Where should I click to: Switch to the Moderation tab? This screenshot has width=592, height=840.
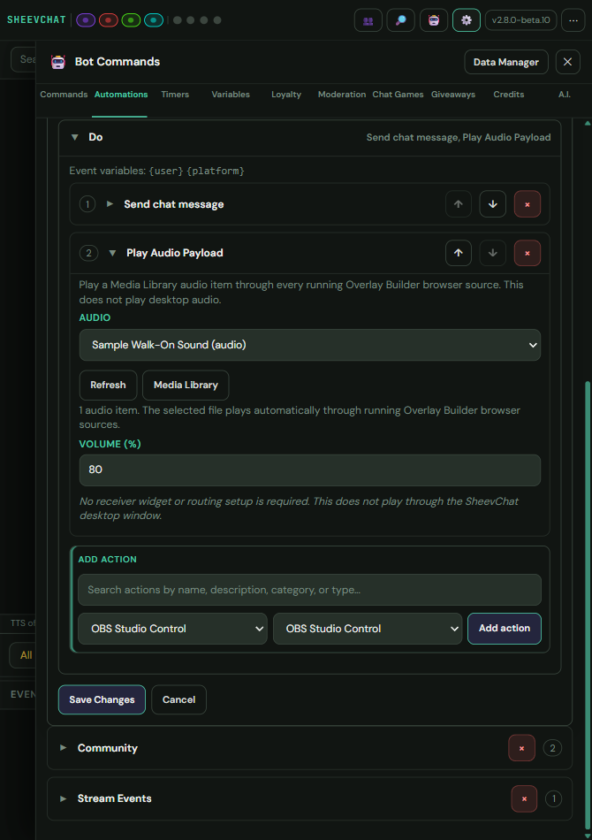[x=341, y=95]
